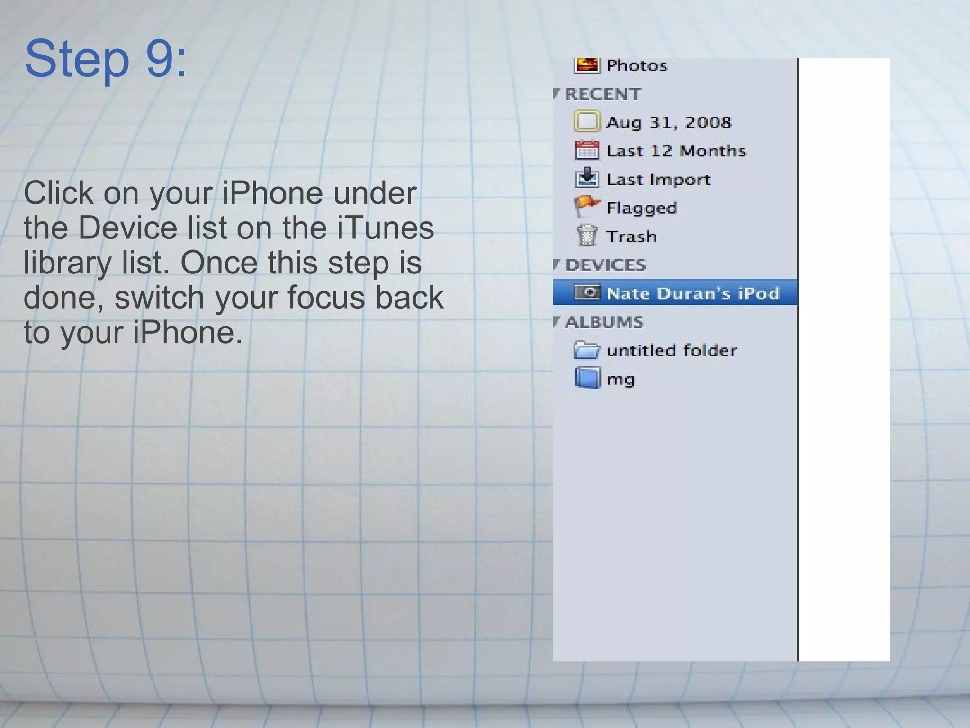Collapse the RECENT section triangle
Image resolution: width=970 pixels, height=728 pixels.
[x=557, y=93]
